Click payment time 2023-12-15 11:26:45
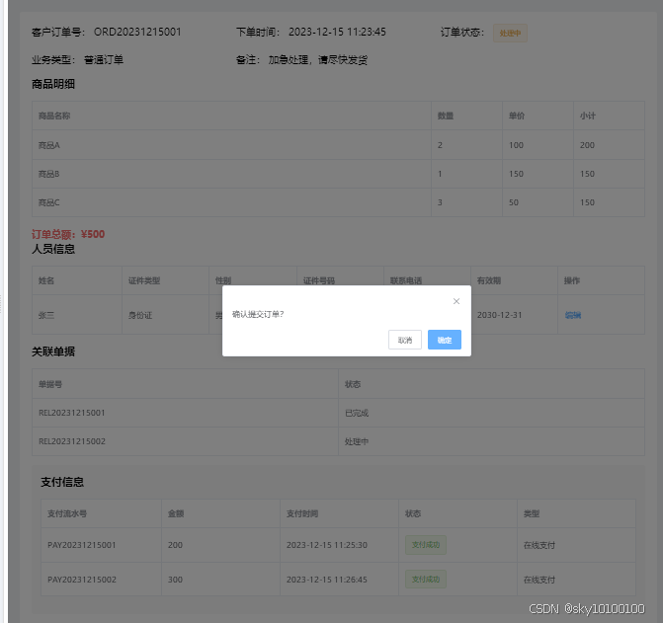This screenshot has height=623, width=663. 327,580
